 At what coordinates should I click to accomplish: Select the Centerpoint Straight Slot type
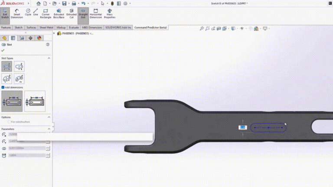tap(19, 66)
